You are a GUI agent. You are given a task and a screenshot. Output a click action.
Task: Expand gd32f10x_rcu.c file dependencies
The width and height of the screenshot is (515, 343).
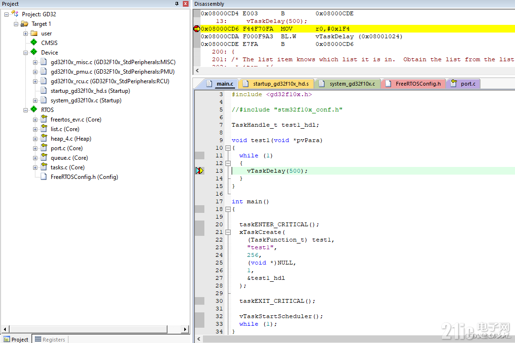(x=35, y=81)
